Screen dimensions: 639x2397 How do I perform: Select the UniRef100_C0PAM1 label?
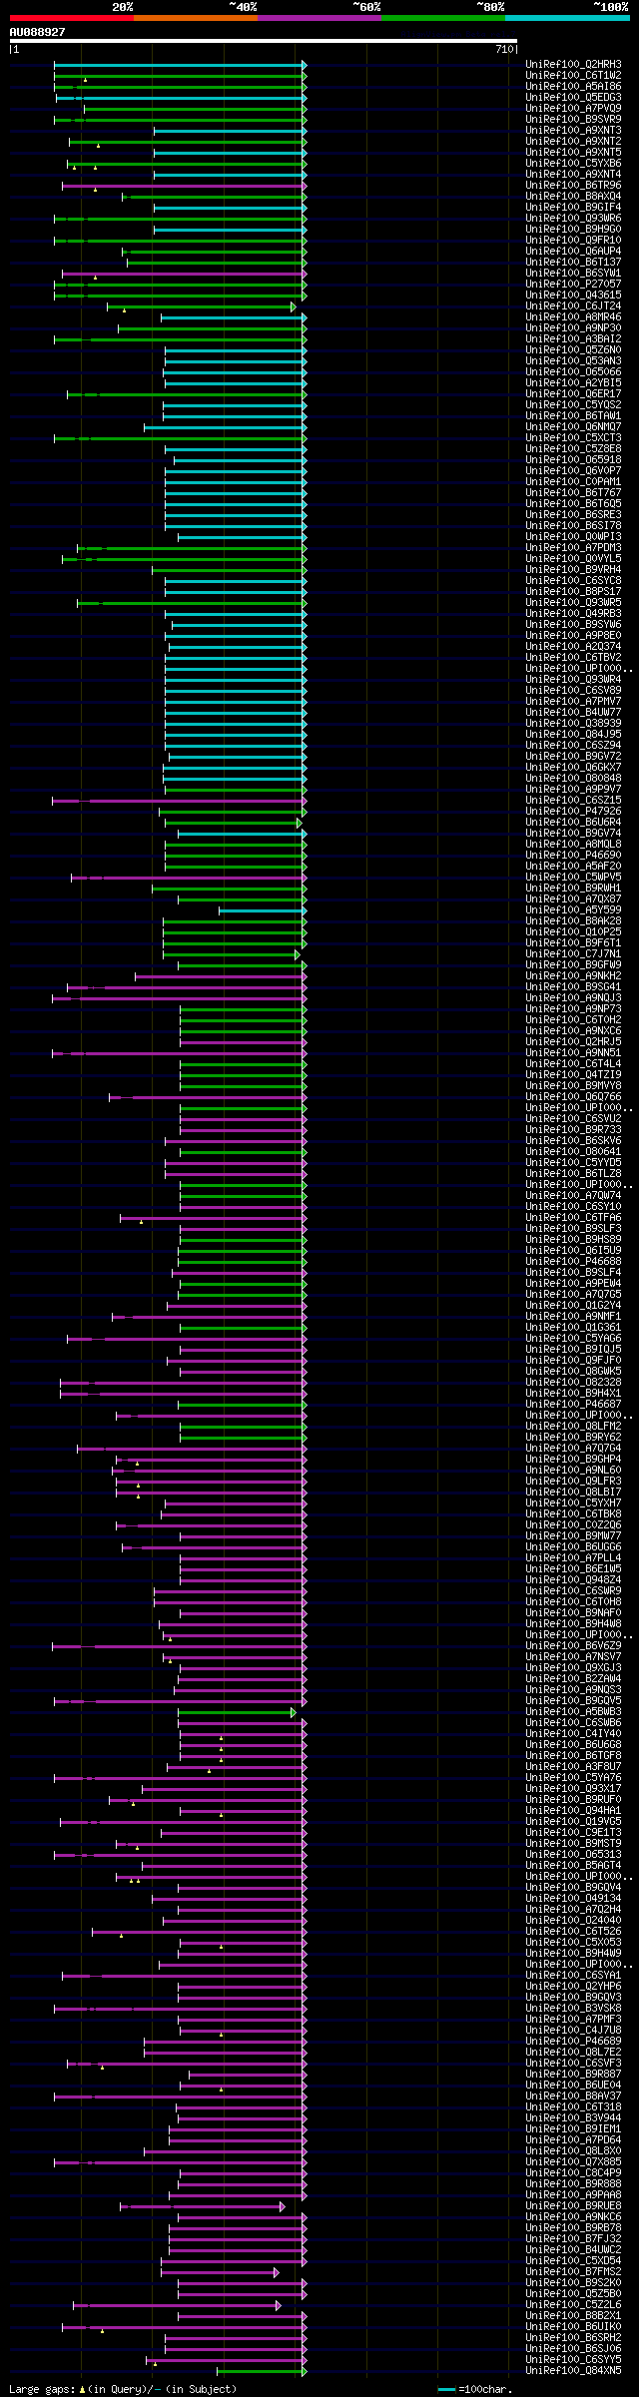pyautogui.click(x=573, y=482)
